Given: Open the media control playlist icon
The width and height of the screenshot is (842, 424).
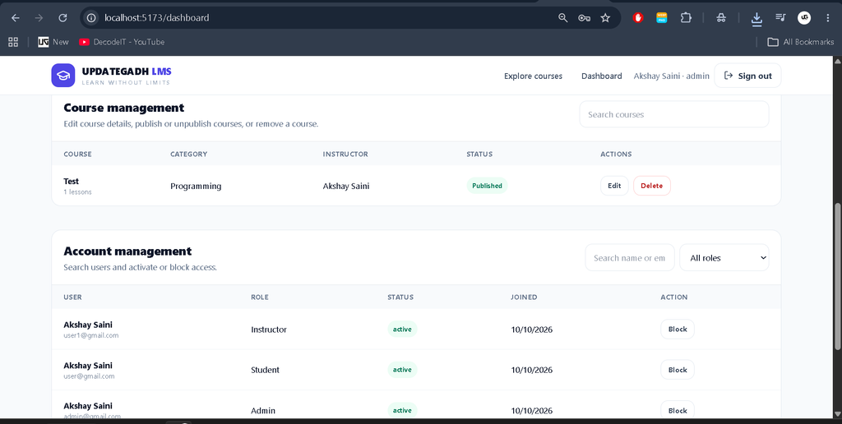Looking at the screenshot, I should point(780,18).
